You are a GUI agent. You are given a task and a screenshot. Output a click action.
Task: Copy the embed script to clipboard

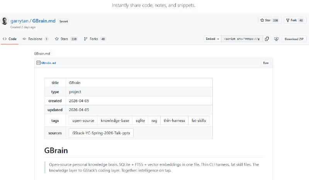pyautogui.click(x=267, y=39)
